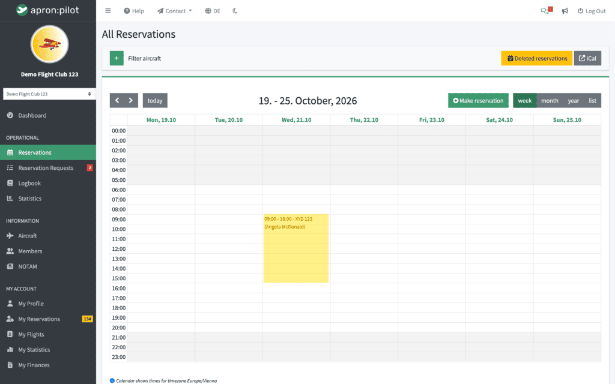Image resolution: width=615 pixels, height=384 pixels.
Task: Go to previous week arrow
Action: [117, 100]
